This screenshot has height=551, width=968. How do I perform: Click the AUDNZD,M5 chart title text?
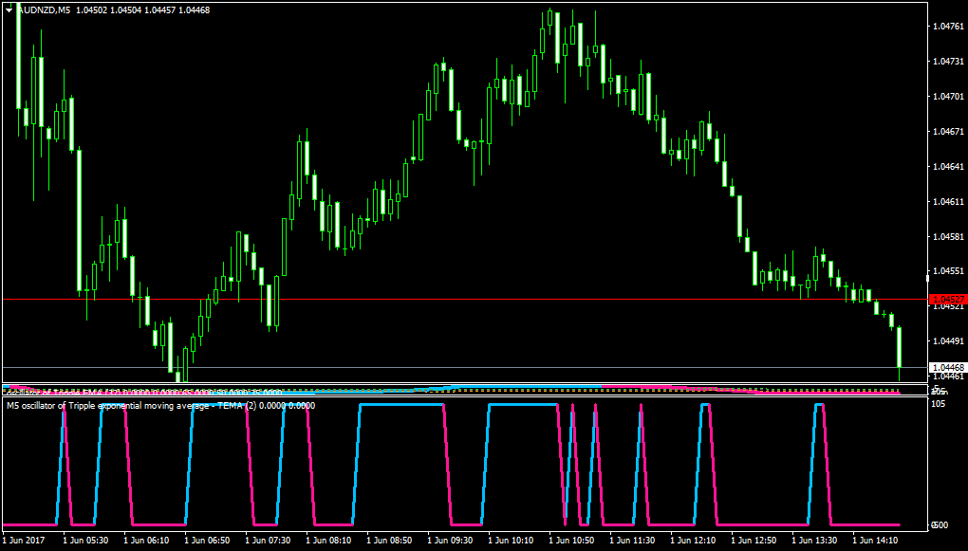coord(44,9)
